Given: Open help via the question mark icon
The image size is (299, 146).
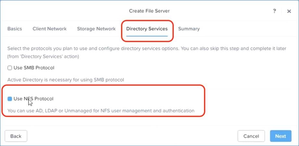Looking at the screenshot, I should tap(274, 11).
